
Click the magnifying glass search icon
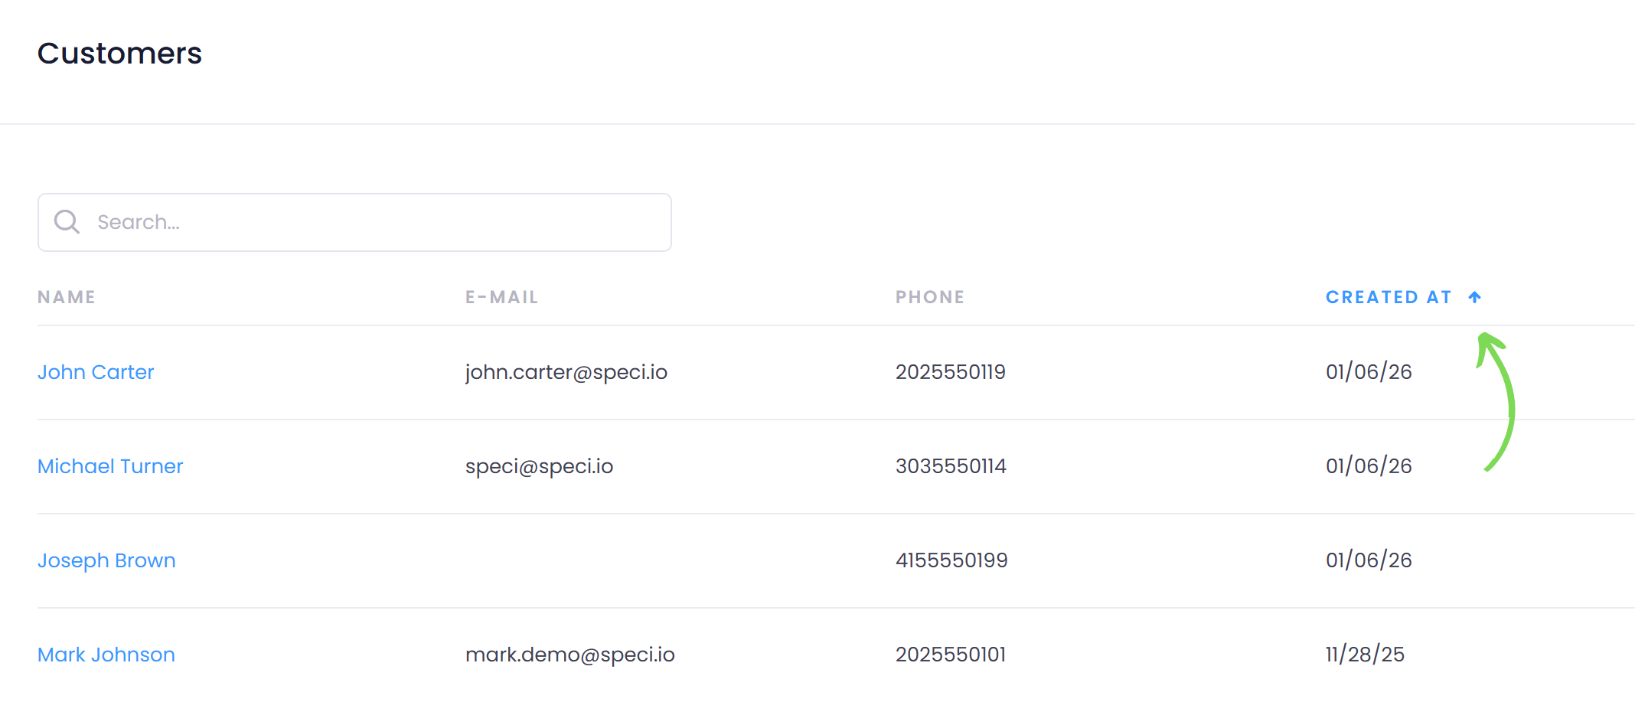[x=67, y=222]
